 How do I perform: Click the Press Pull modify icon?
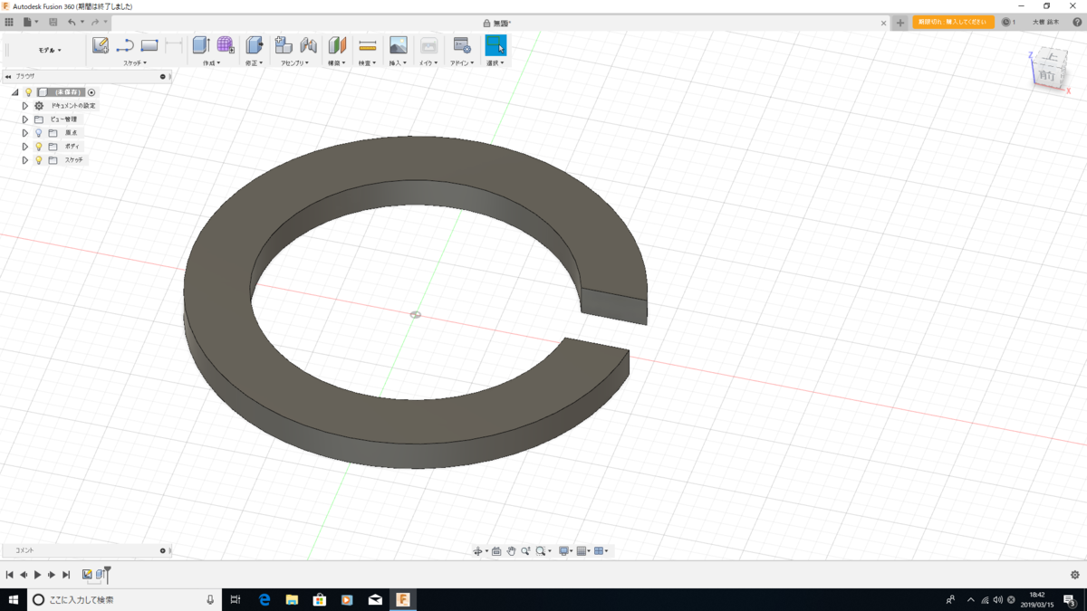click(255, 45)
